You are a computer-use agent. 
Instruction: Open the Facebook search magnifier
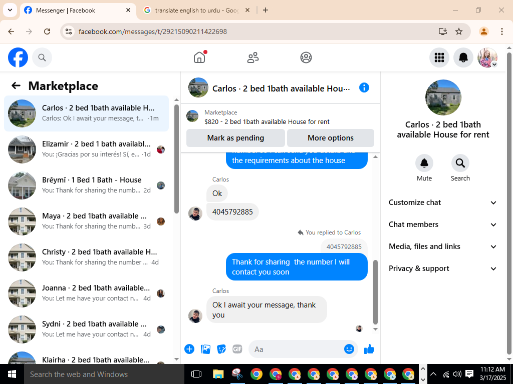tap(42, 57)
